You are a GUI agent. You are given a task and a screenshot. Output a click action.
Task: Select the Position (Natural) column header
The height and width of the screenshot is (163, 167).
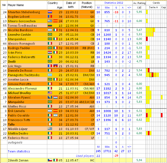tap(87, 5)
